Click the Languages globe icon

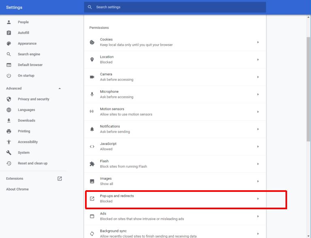[x=9, y=110]
